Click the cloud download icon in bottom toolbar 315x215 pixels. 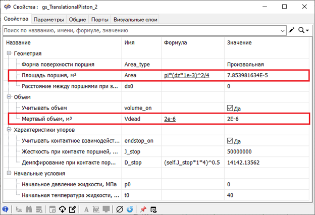click(x=62, y=208)
